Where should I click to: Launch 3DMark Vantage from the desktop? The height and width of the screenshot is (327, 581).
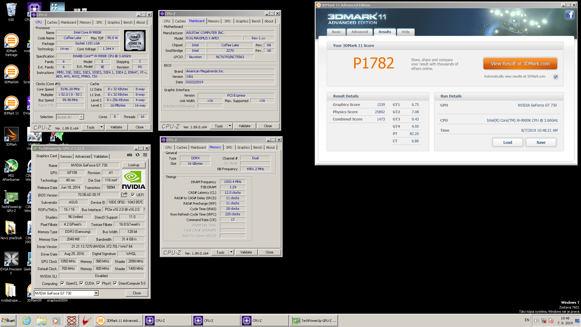11,45
